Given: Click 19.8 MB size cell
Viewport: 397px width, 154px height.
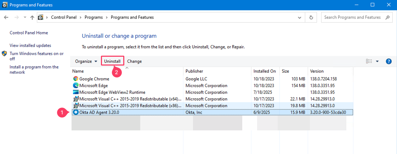Looking at the screenshot, I should point(297,105).
